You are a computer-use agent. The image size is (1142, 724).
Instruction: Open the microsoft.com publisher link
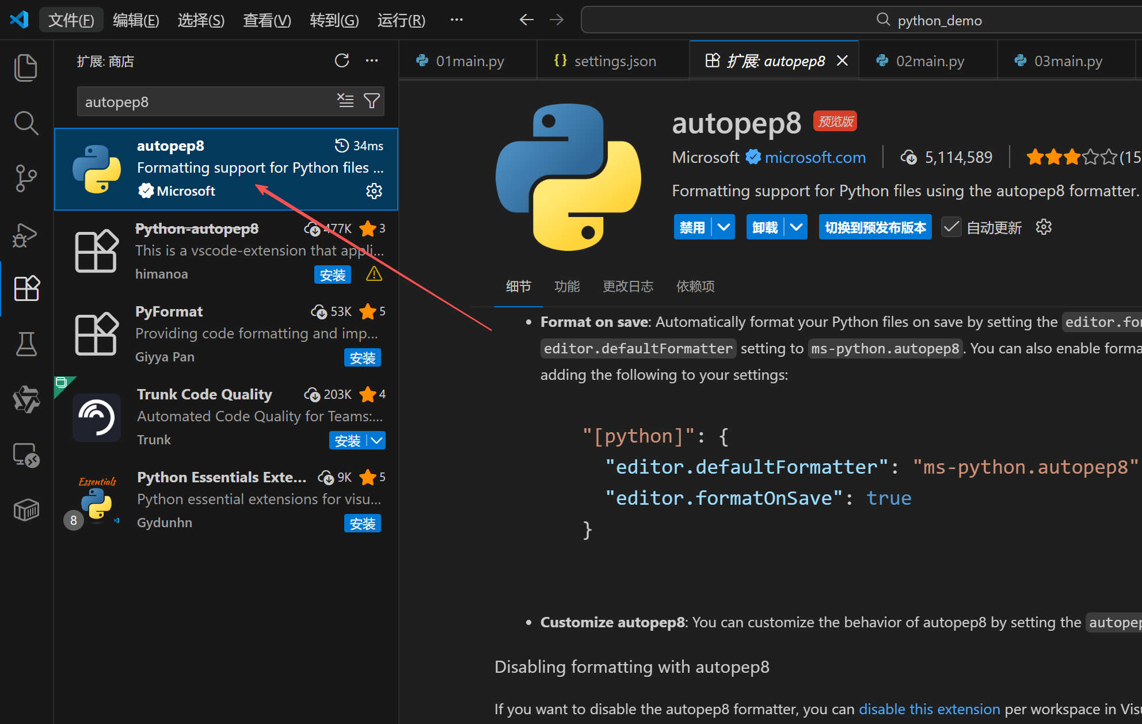point(814,157)
